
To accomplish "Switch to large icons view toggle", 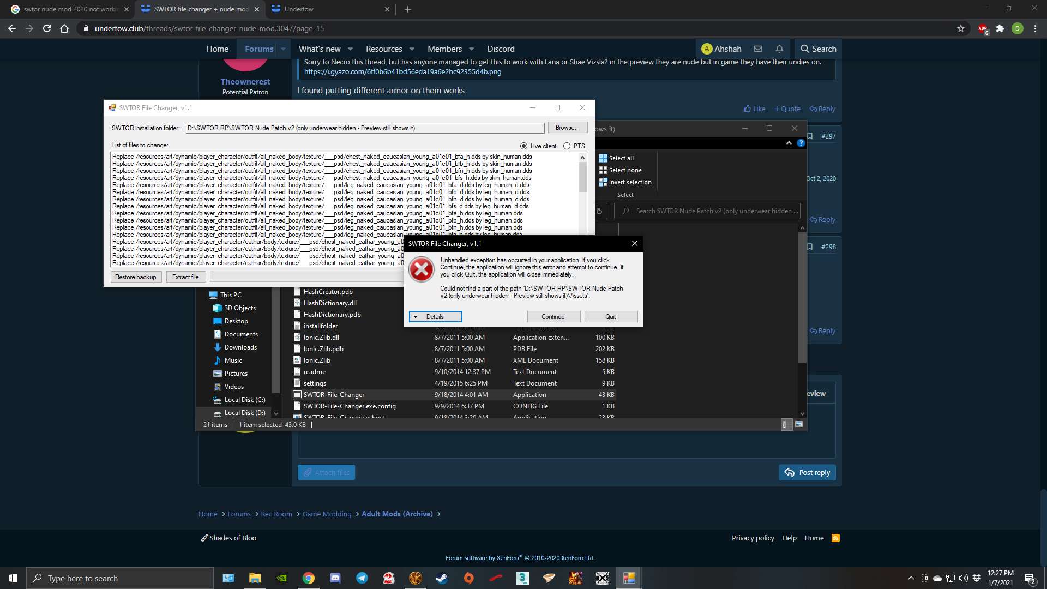I will (799, 424).
